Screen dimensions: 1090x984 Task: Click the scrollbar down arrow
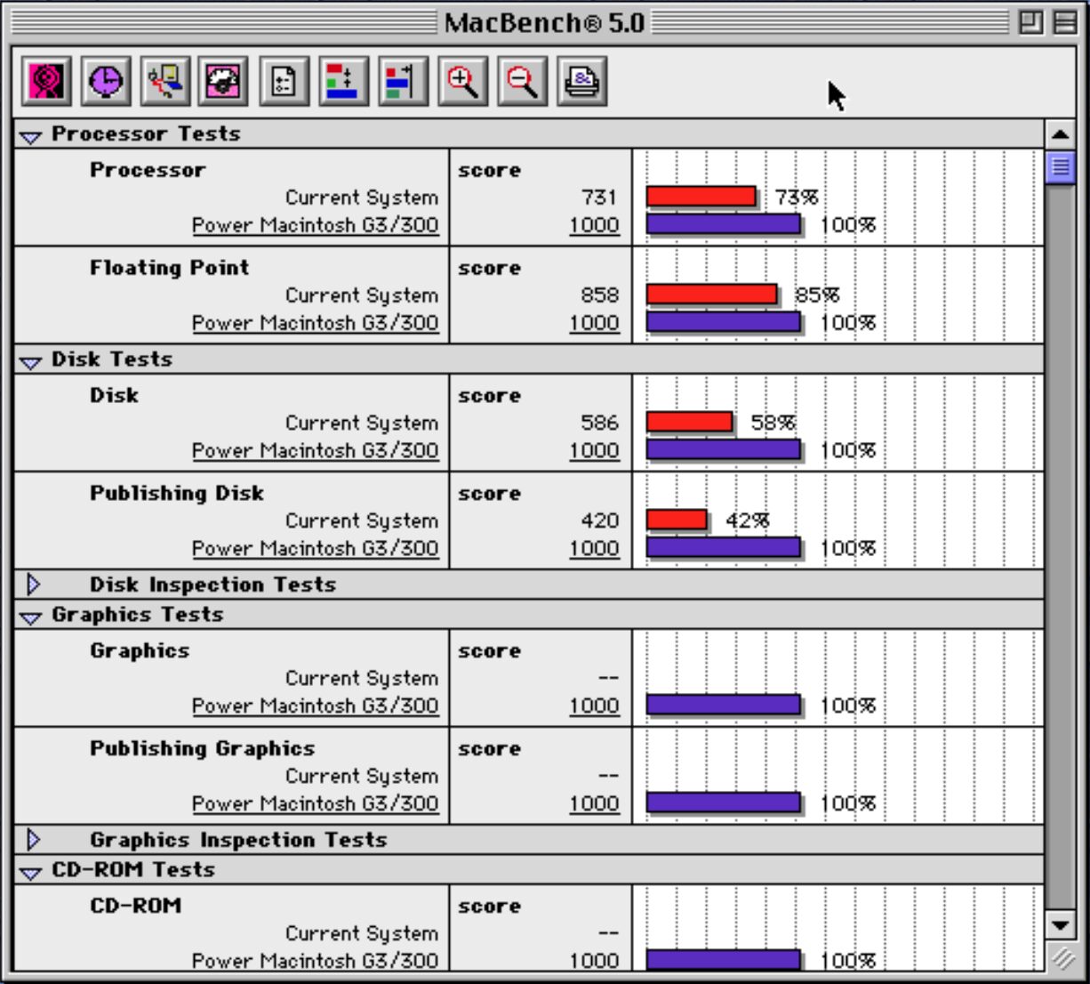point(1060,925)
